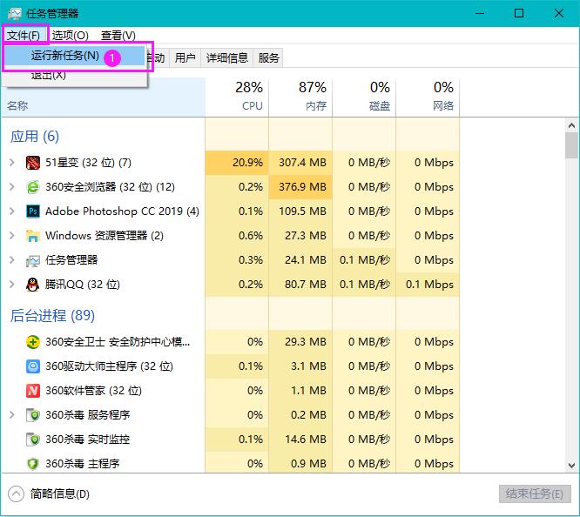The image size is (580, 517).
Task: Switch to the 服务 tab
Action: point(268,58)
